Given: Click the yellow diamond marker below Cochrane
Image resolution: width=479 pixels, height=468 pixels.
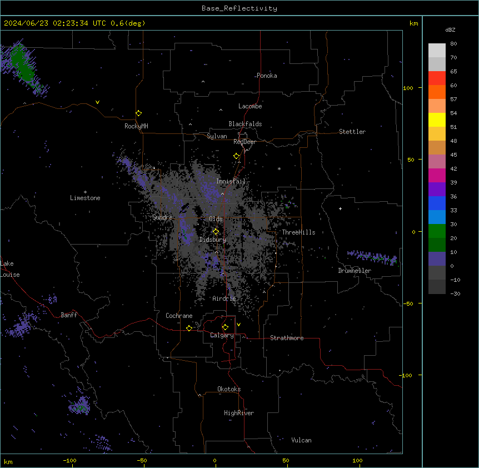Looking at the screenshot, I should click(x=189, y=328).
